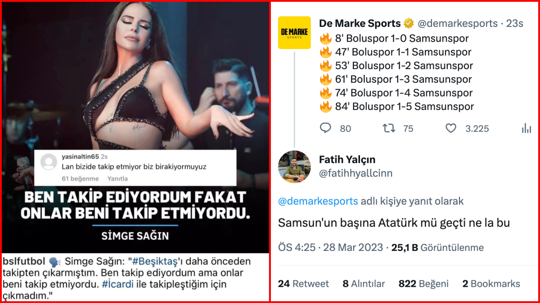The height and width of the screenshot is (303, 540).
Task: Open the #İcardi hashtag link
Action: coord(117,285)
